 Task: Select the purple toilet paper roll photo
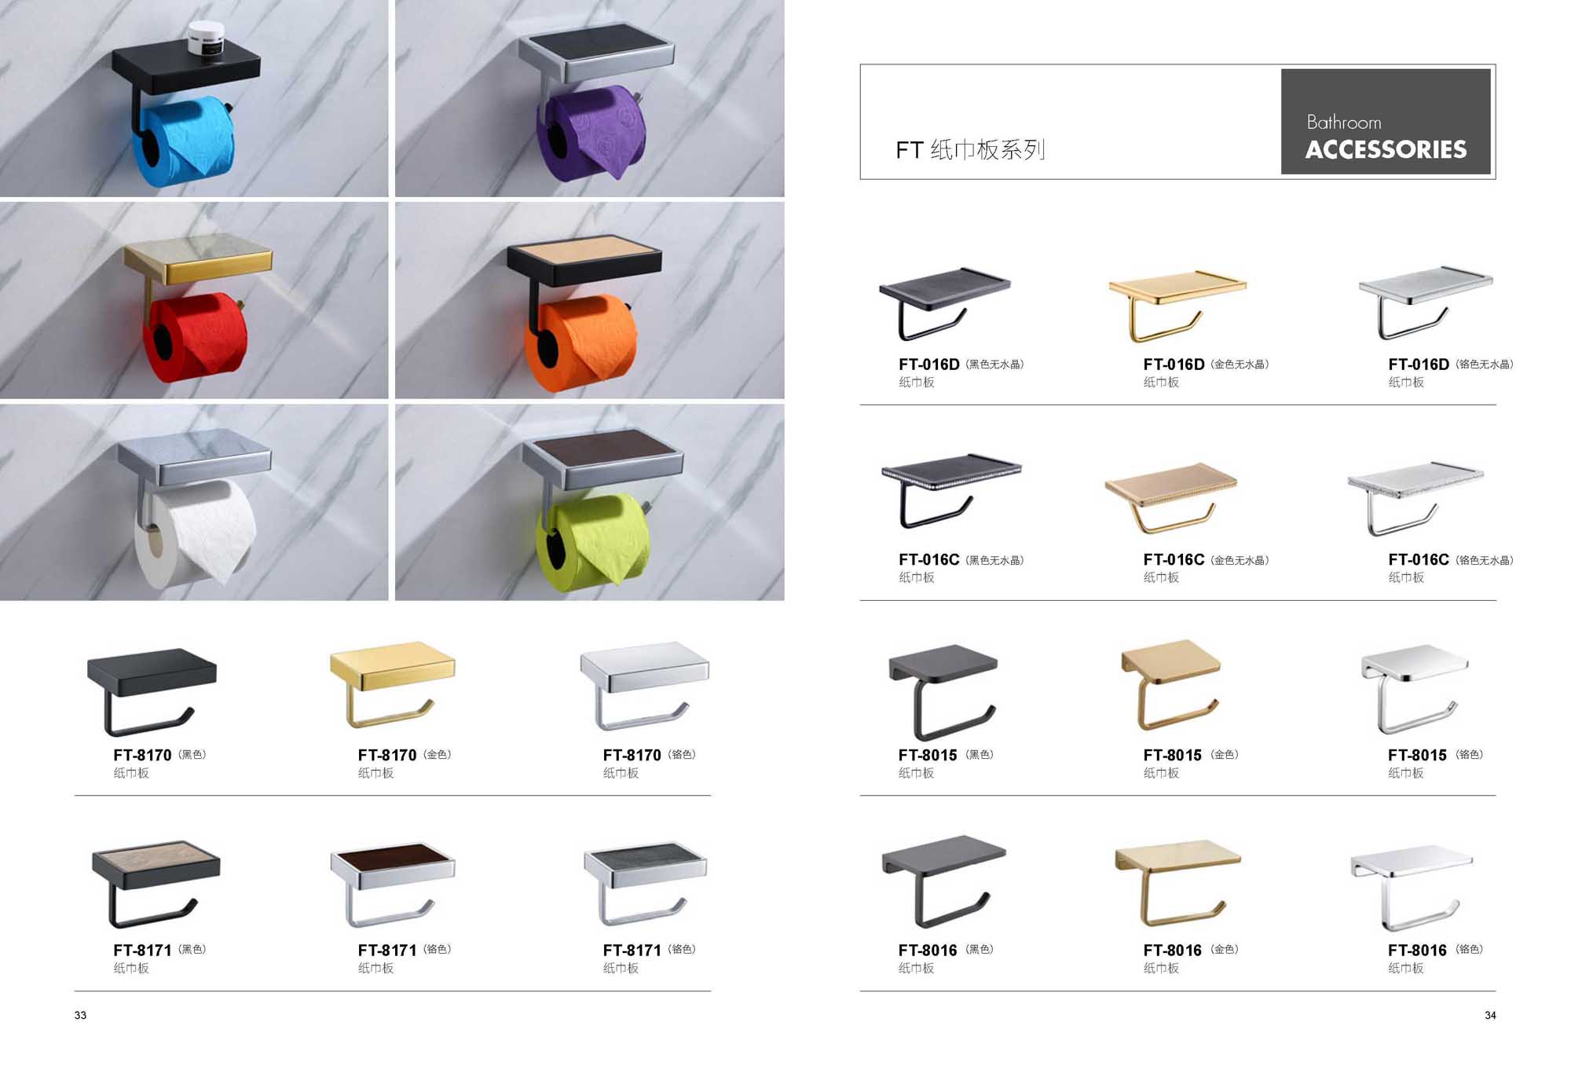point(589,98)
